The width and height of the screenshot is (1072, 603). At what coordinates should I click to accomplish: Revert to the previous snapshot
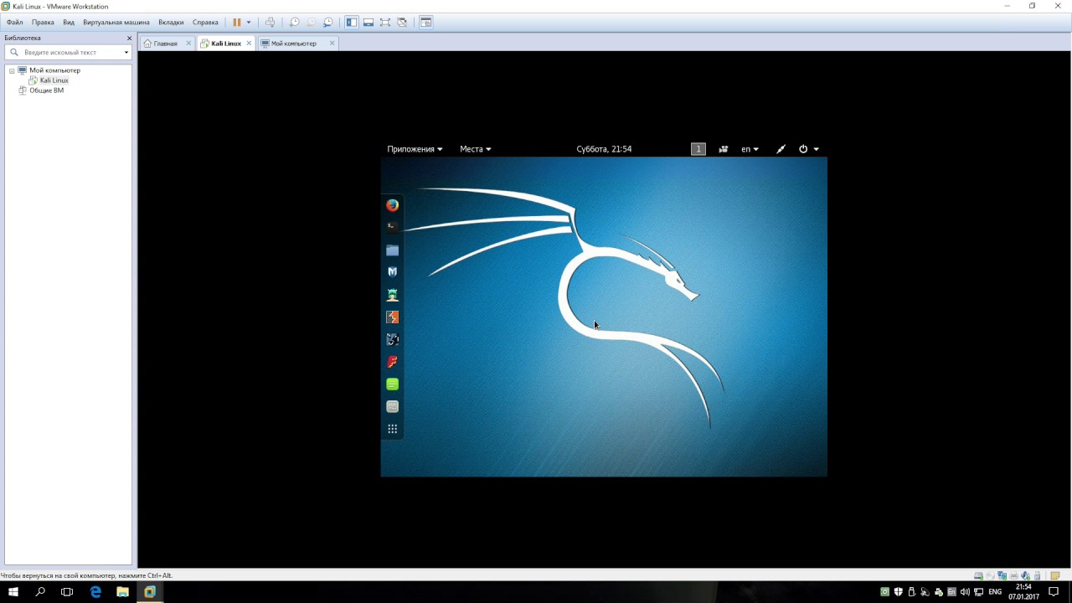311,23
